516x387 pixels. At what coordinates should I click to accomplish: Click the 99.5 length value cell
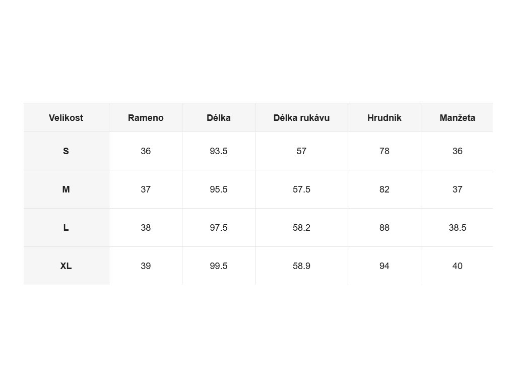pos(219,266)
